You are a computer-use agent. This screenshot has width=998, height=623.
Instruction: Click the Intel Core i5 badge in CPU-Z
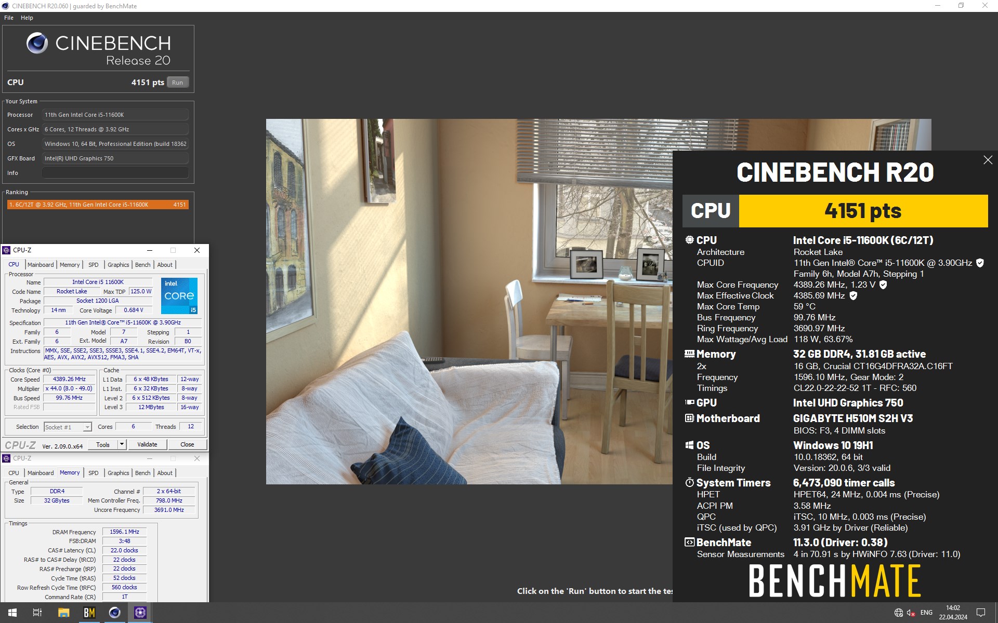[179, 296]
